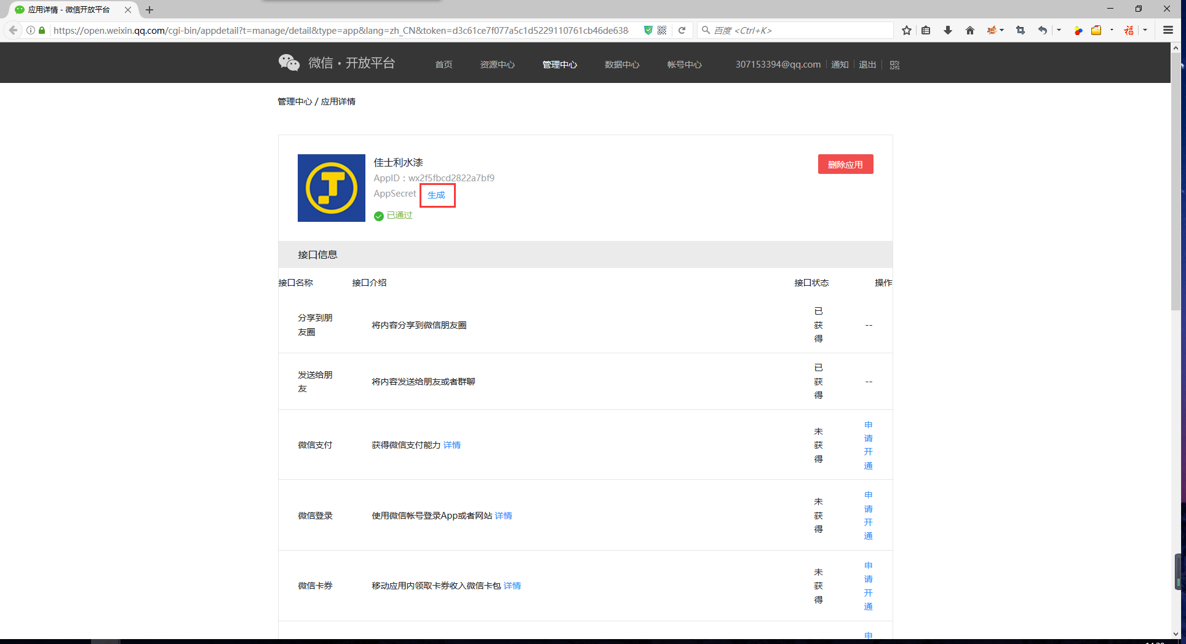Click the 已通过 approval status text
The height and width of the screenshot is (644, 1186).
(399, 215)
